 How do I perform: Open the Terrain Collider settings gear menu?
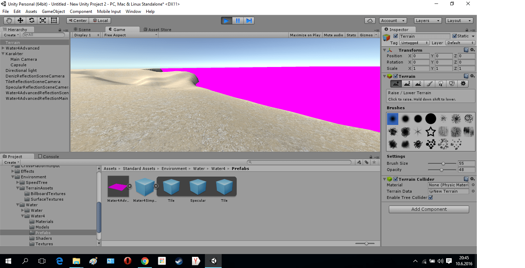click(472, 179)
